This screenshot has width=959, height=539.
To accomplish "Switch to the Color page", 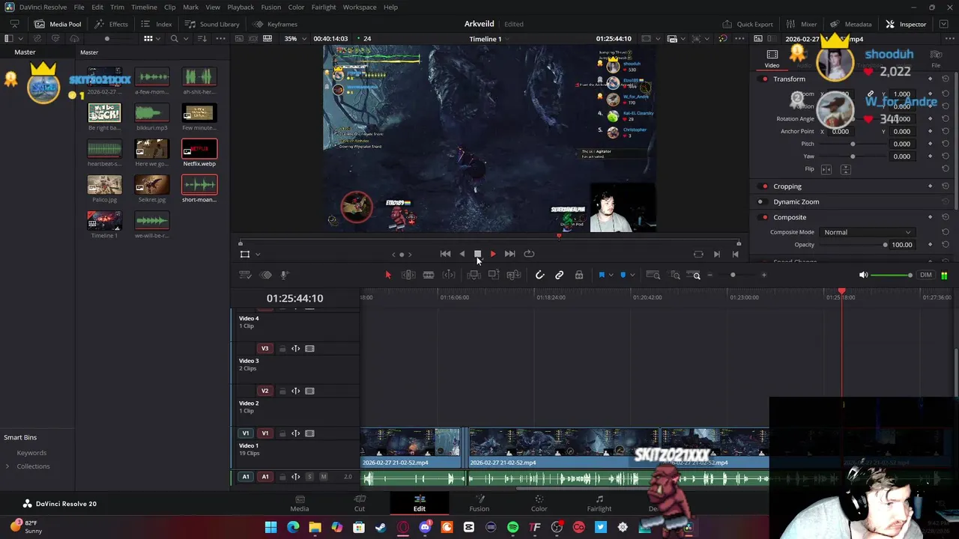I will 539,503.
